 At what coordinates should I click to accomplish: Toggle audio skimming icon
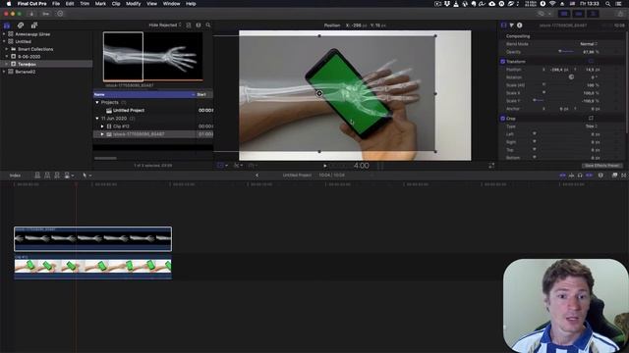tap(572, 176)
